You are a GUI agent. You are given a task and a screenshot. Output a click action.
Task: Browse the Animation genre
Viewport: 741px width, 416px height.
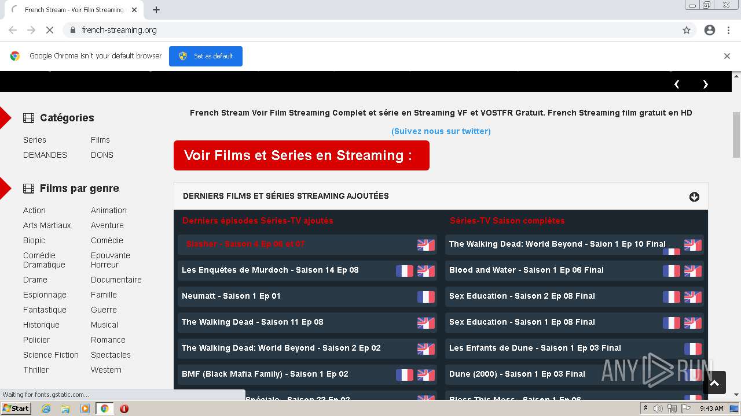tap(109, 210)
